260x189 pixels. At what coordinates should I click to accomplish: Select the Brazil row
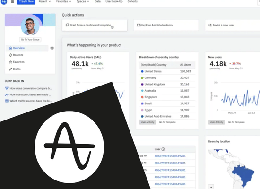(167, 103)
